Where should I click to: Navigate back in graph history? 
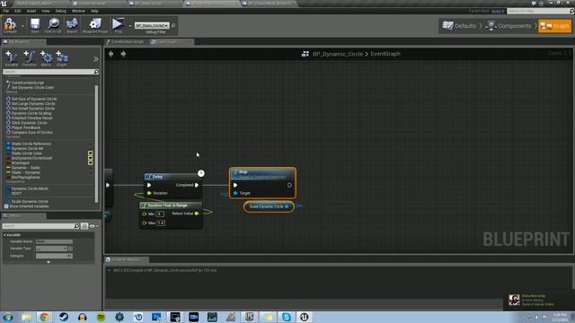(111, 54)
